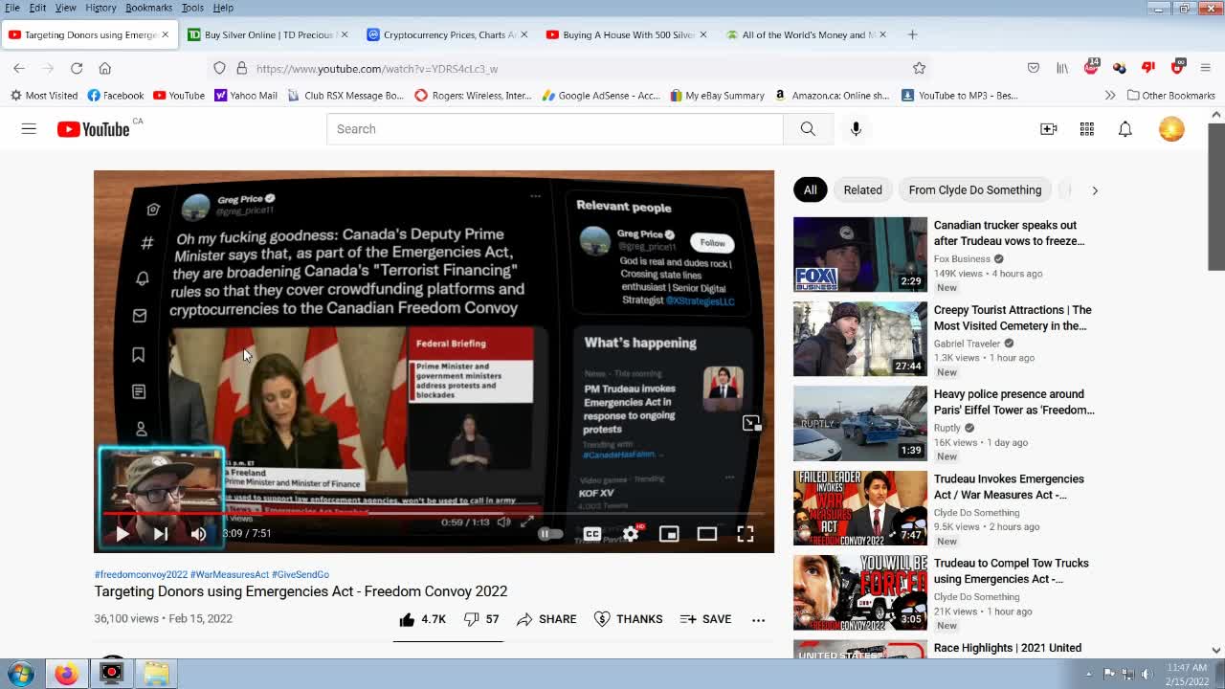This screenshot has height=689, width=1225.
Task: Open the notifications bell
Action: point(1125,129)
